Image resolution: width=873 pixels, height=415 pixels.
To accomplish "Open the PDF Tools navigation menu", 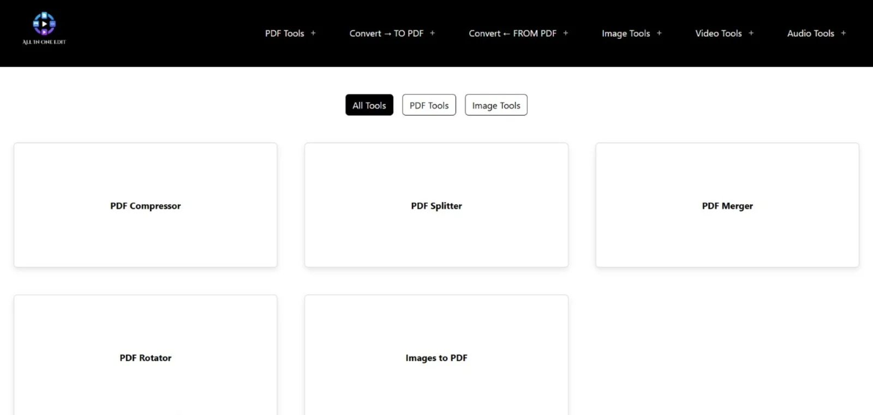I will pos(285,33).
